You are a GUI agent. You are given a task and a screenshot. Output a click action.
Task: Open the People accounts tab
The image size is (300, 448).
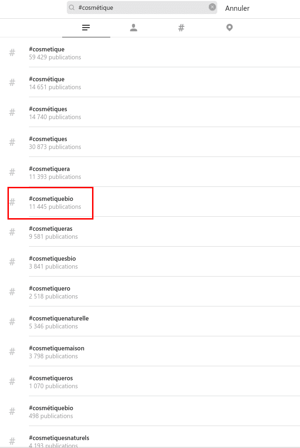(x=134, y=28)
